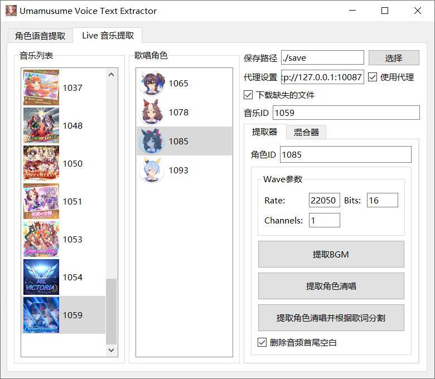This screenshot has width=435, height=379.
Task: Choose character 1093 avatar icon
Action: tap(152, 170)
